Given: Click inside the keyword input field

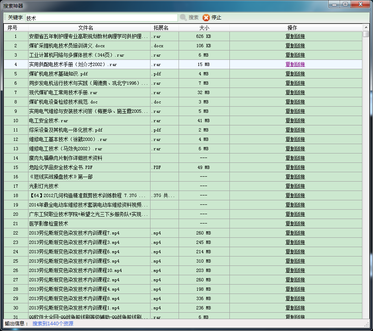Looking at the screenshot, I should (102, 18).
